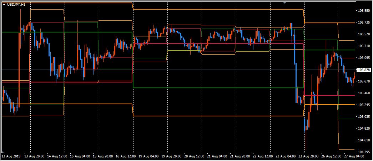Click the 13 Aug 2019 date label
The height and width of the screenshot is (161, 373).
pos(11,156)
